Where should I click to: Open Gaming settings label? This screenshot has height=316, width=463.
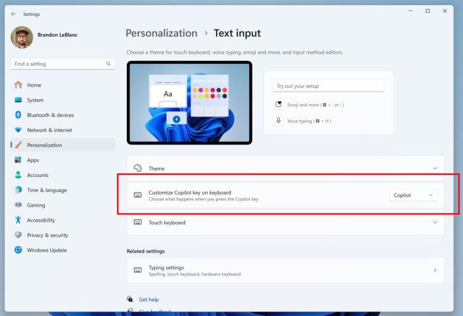coord(36,205)
